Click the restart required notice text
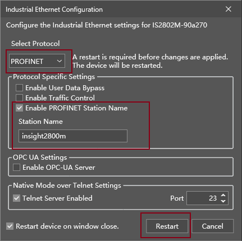The height and width of the screenshot is (241, 242). point(150,61)
